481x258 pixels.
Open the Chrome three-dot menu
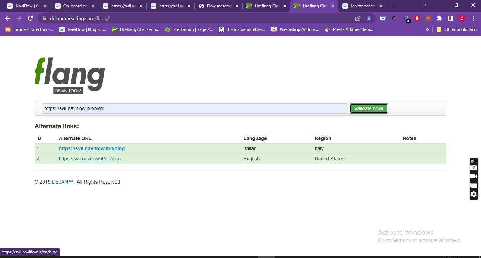473,18
